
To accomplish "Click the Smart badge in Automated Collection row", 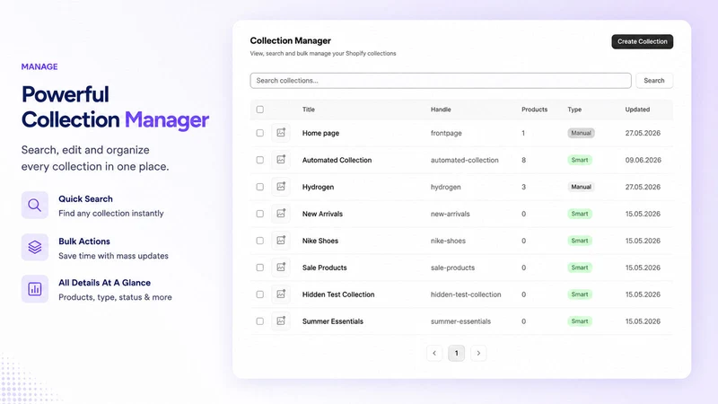I will pyautogui.click(x=580, y=160).
